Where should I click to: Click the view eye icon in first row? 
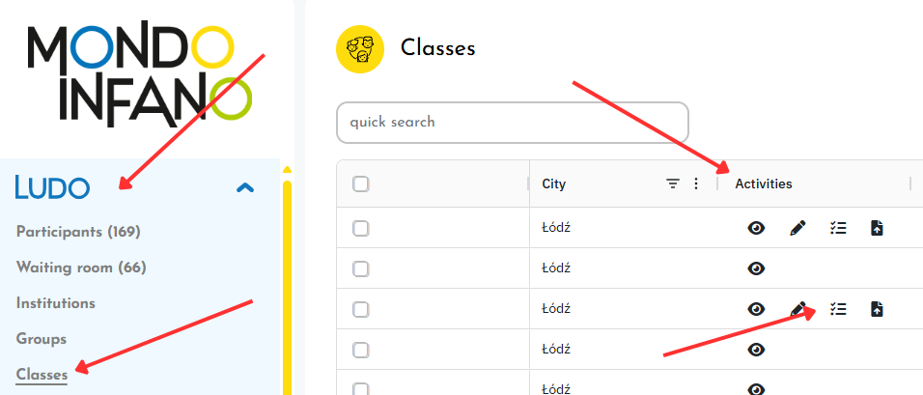757,228
